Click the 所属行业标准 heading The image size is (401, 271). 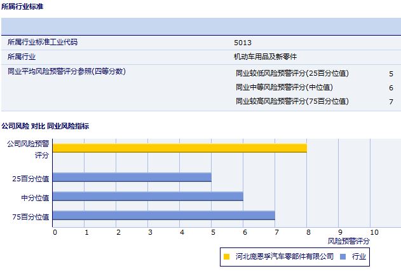(x=22, y=6)
